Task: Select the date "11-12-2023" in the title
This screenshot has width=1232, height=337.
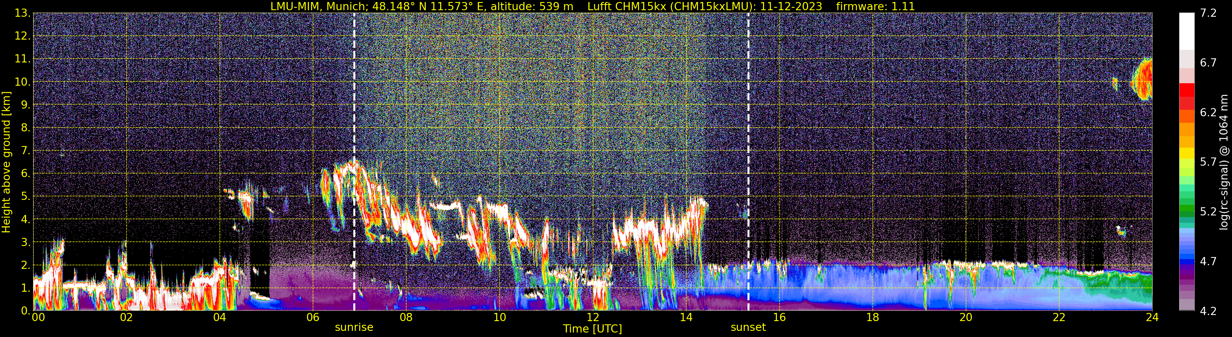Action: pos(791,7)
